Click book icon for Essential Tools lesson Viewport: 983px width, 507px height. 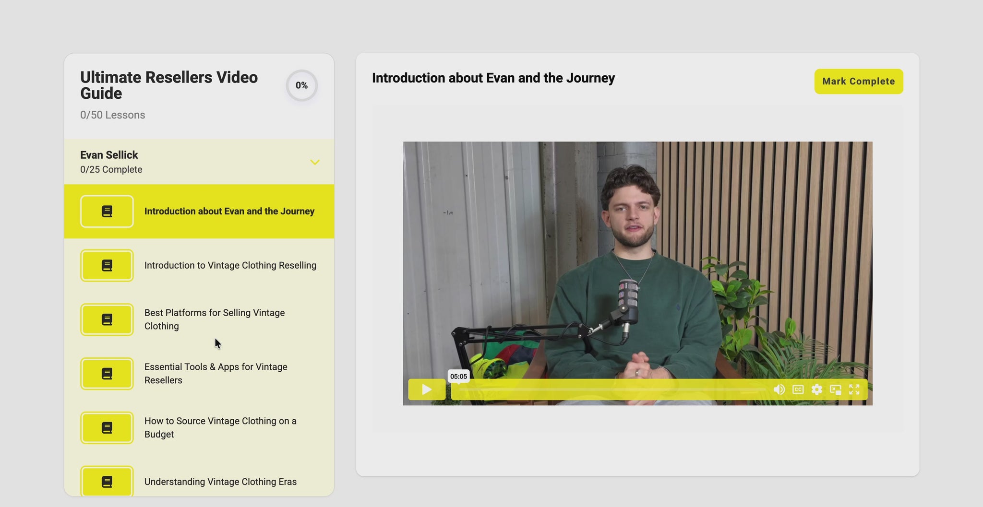tap(107, 374)
